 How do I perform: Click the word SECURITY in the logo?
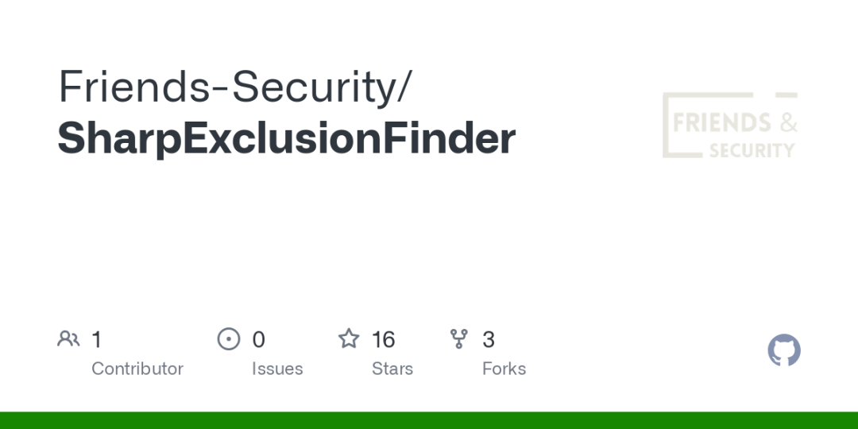coord(752,150)
